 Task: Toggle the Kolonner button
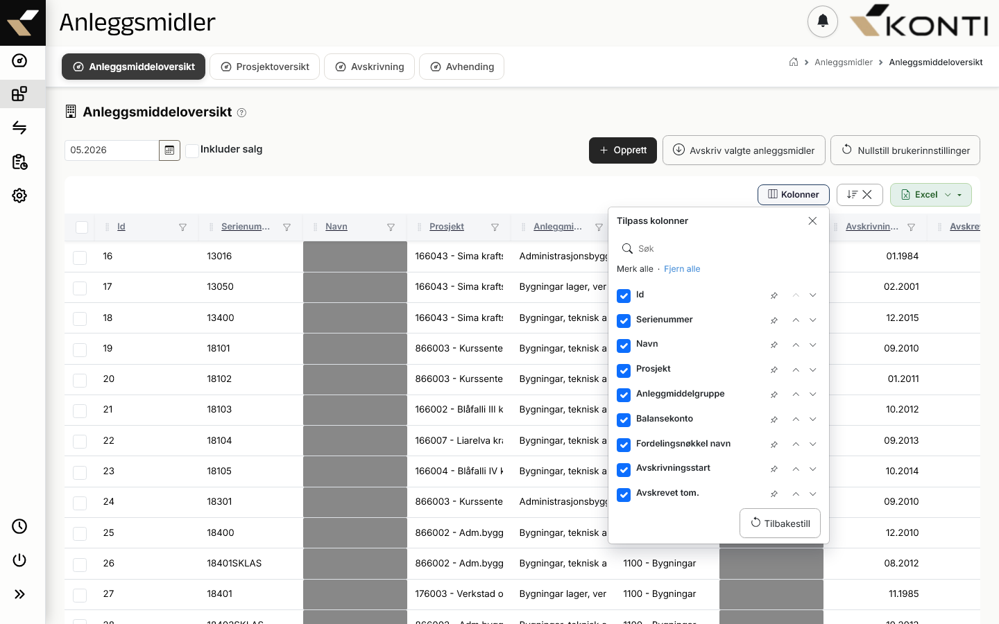[x=794, y=195]
